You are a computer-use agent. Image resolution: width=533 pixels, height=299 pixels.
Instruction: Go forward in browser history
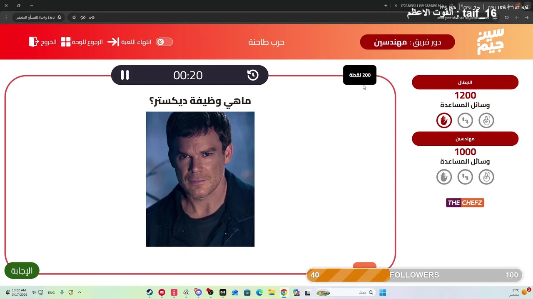(517, 17)
